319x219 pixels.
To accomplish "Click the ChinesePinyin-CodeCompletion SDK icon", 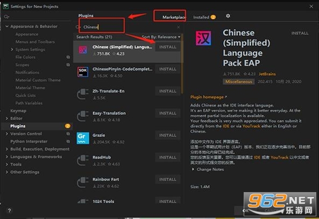I will (83, 72).
